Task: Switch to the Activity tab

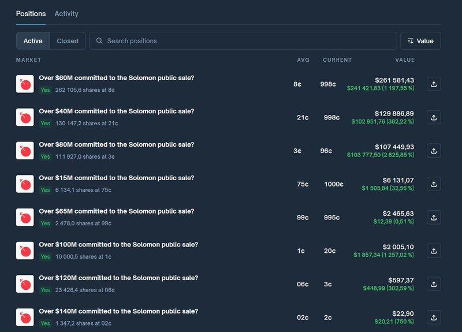Action: 66,14
